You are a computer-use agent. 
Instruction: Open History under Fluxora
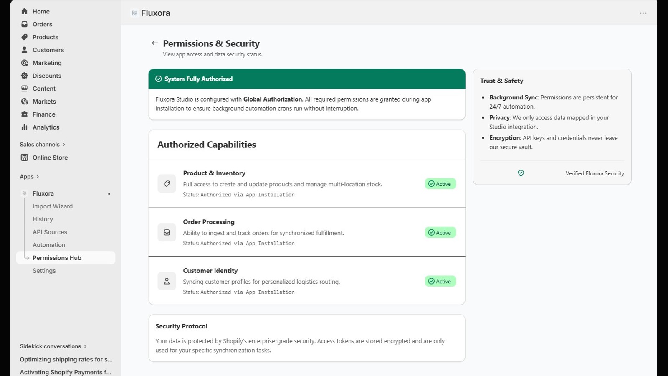43,219
